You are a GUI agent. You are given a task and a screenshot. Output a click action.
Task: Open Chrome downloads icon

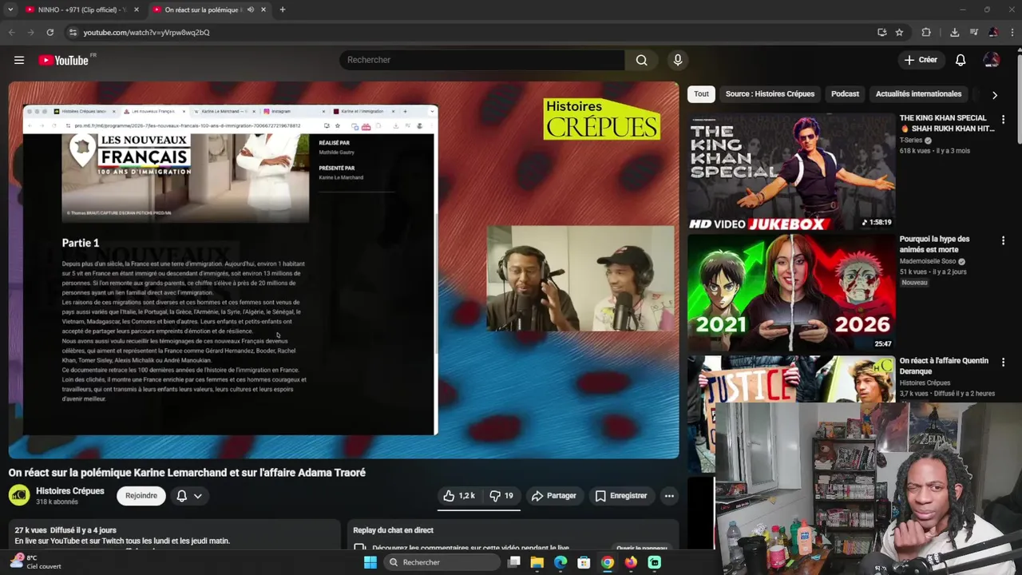954,32
